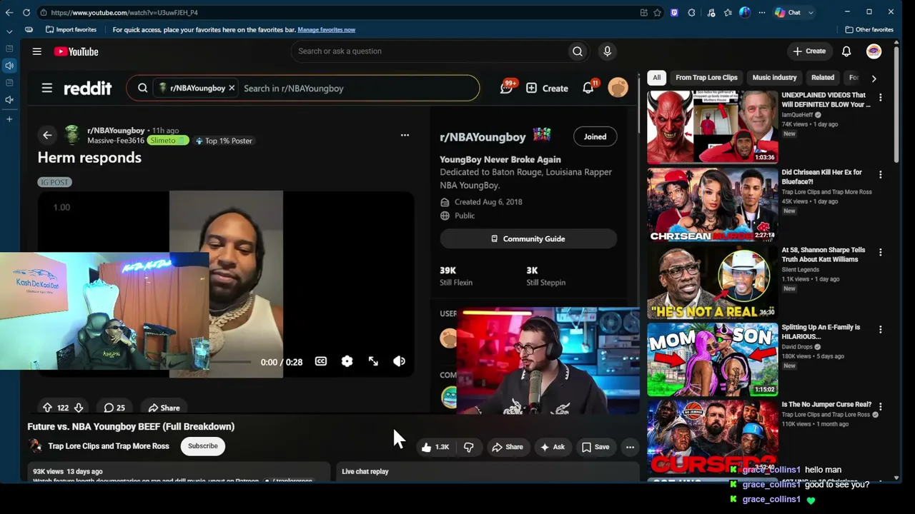915x514 pixels.
Task: Select the sidebar tab playing audio
Action: click(x=9, y=66)
